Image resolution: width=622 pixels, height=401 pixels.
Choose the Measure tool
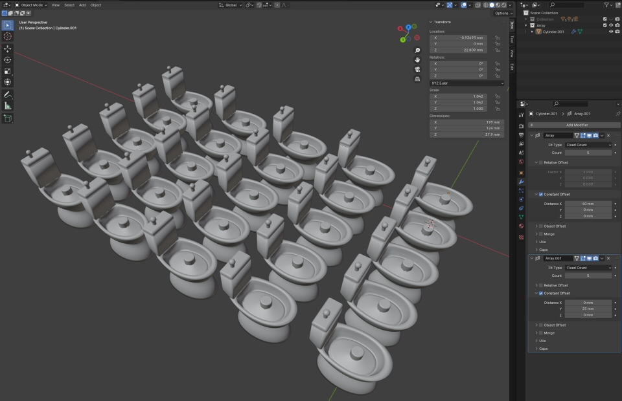coord(8,105)
